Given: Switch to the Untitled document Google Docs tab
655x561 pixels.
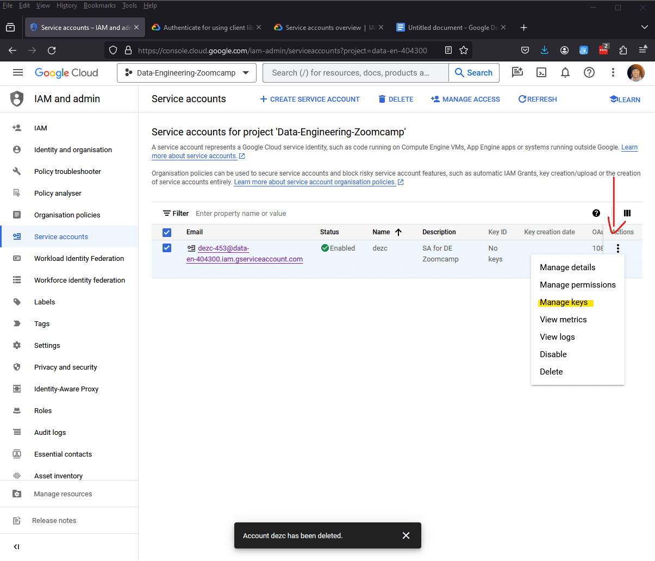Looking at the screenshot, I should 450,27.
